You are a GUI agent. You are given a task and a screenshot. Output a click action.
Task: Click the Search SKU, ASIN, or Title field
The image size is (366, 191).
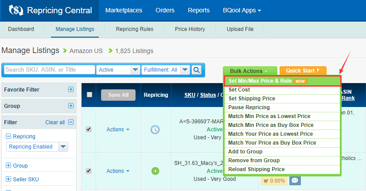coord(50,70)
